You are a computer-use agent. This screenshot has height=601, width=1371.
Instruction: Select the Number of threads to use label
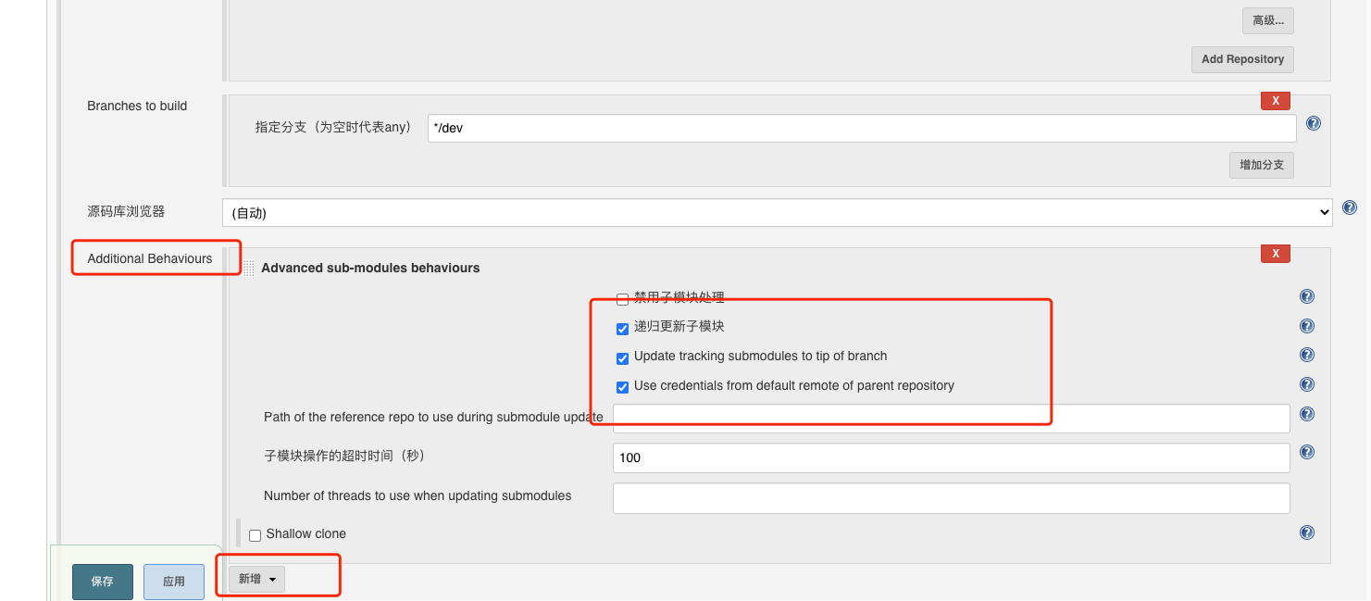(418, 495)
